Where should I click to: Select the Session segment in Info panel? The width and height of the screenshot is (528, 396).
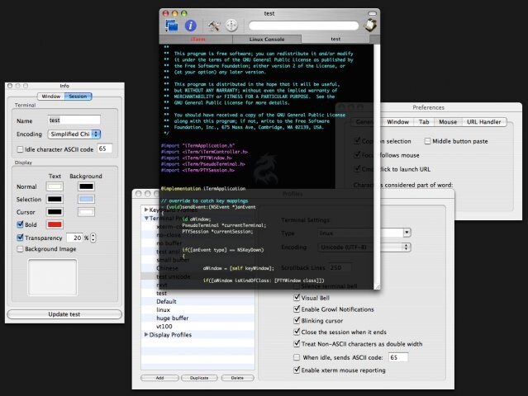point(78,97)
